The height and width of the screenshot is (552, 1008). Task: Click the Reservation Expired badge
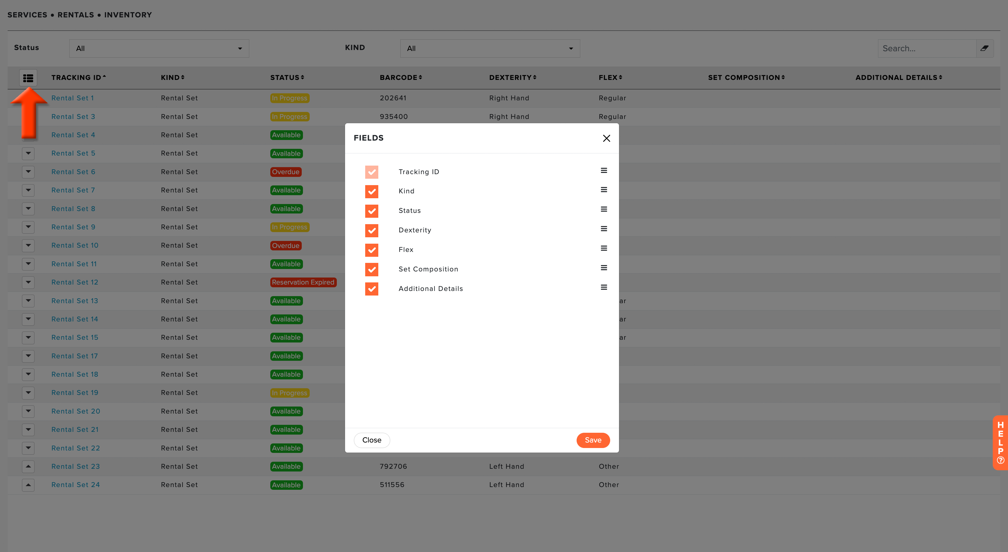303,282
